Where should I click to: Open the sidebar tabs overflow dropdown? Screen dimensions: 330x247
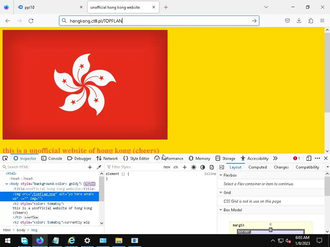(327, 167)
